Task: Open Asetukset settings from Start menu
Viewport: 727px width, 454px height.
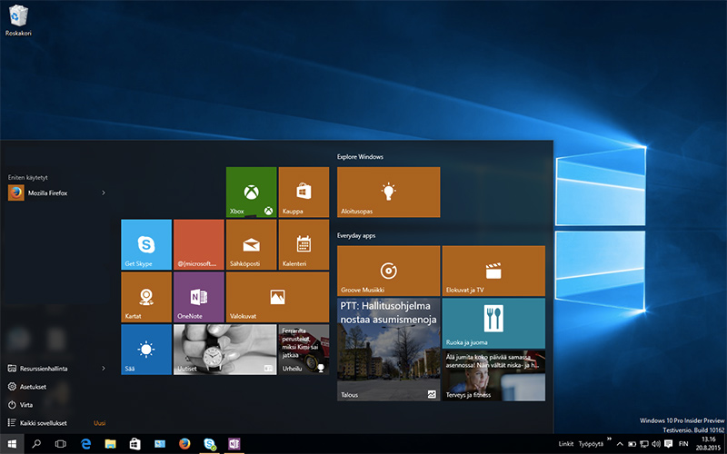Action: point(33,386)
